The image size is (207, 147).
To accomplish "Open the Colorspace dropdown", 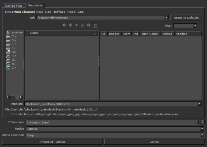I will [x=197, y=122].
